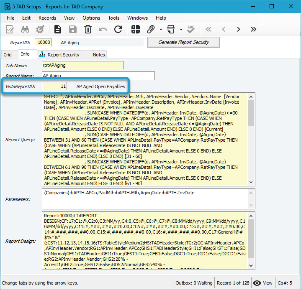This screenshot has width=301, height=290.
Task: Open the Edit menu
Action: [26, 18]
